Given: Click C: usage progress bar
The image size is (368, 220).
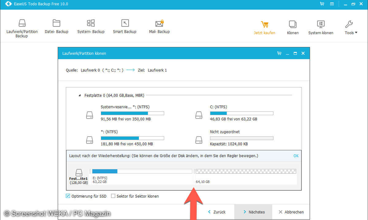Looking at the screenshot, I should tap(242, 113).
